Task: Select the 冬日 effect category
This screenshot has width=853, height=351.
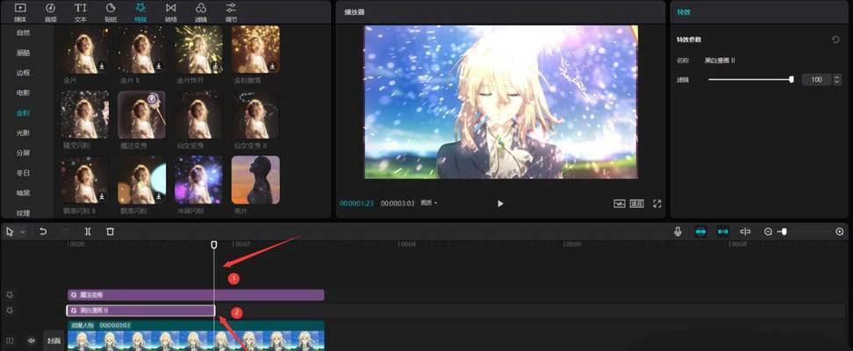Action: tap(24, 173)
